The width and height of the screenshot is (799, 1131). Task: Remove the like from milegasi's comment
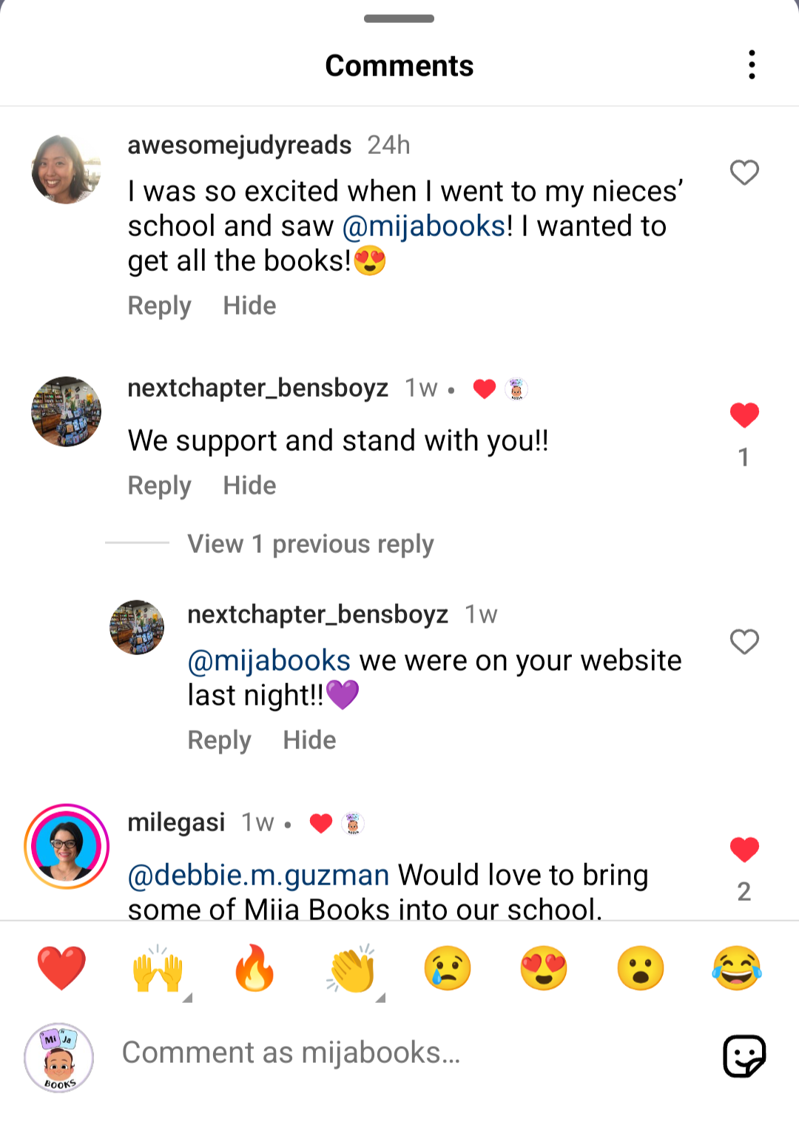point(744,850)
